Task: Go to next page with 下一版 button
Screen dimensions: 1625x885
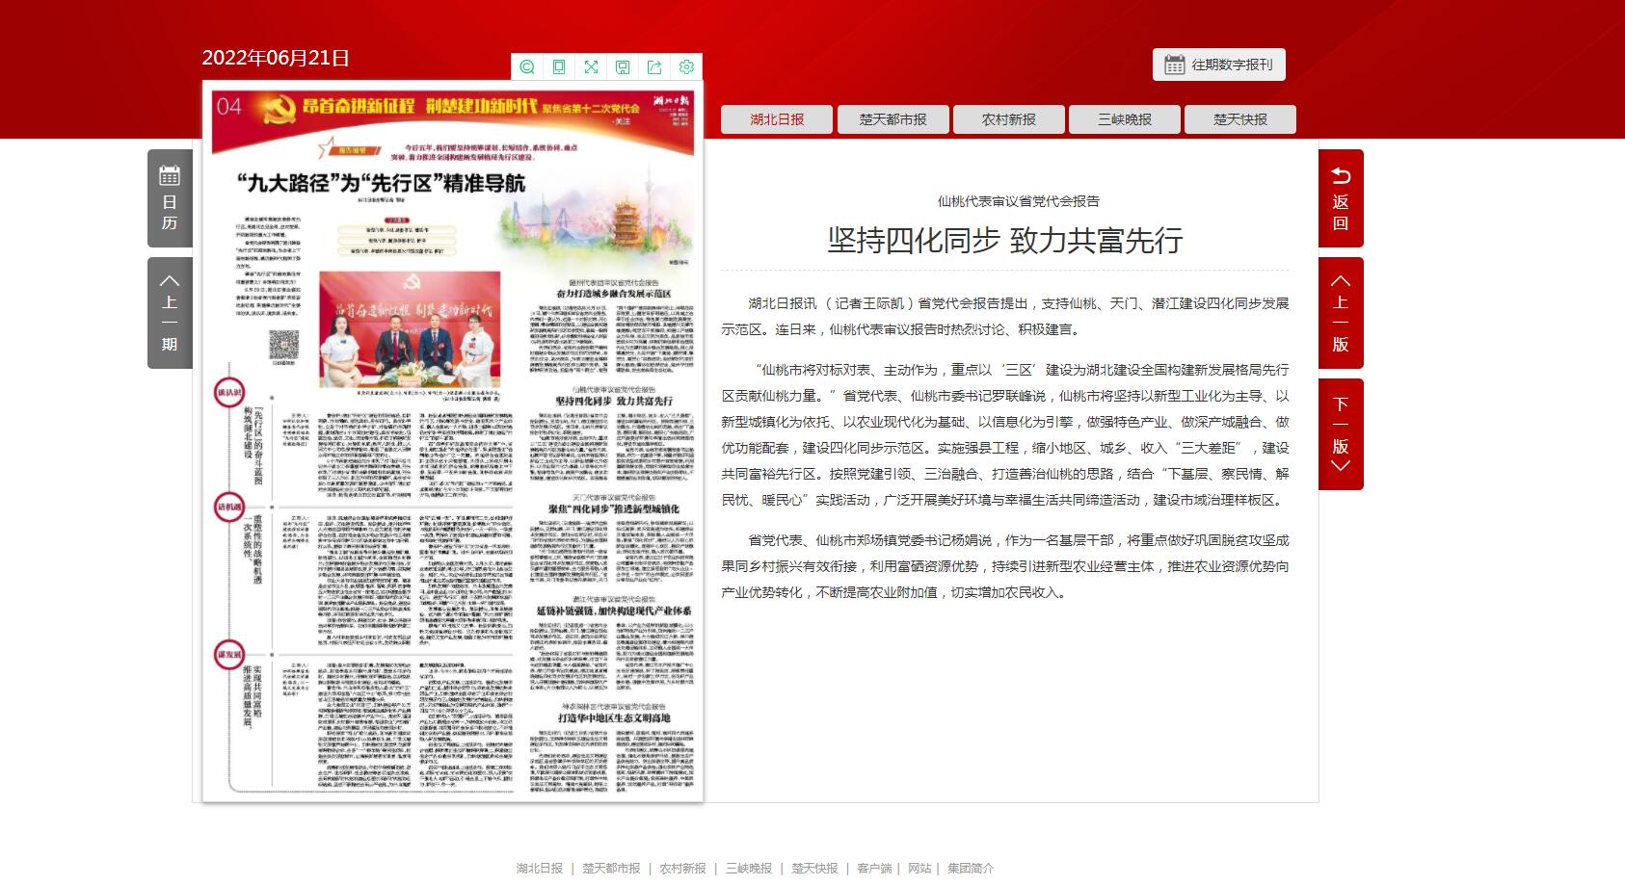Action: (1341, 434)
